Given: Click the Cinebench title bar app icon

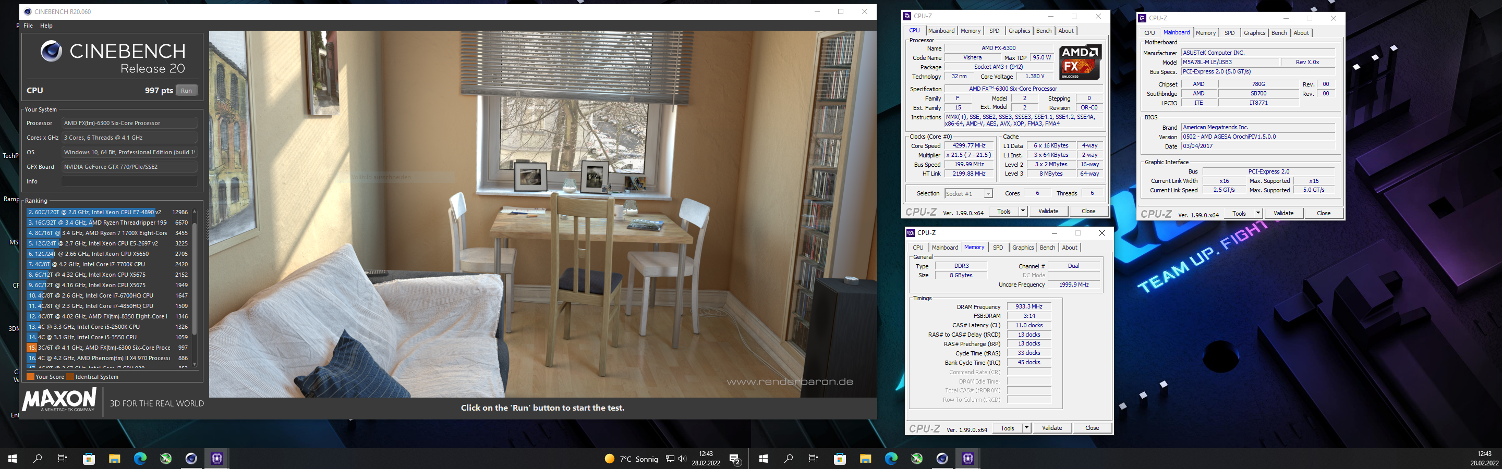Looking at the screenshot, I should point(28,11).
